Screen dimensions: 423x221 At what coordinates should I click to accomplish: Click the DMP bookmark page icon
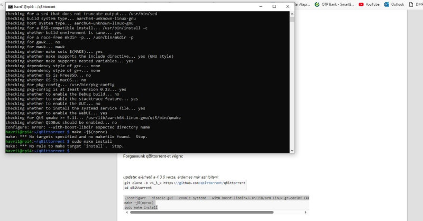pos(411,4)
